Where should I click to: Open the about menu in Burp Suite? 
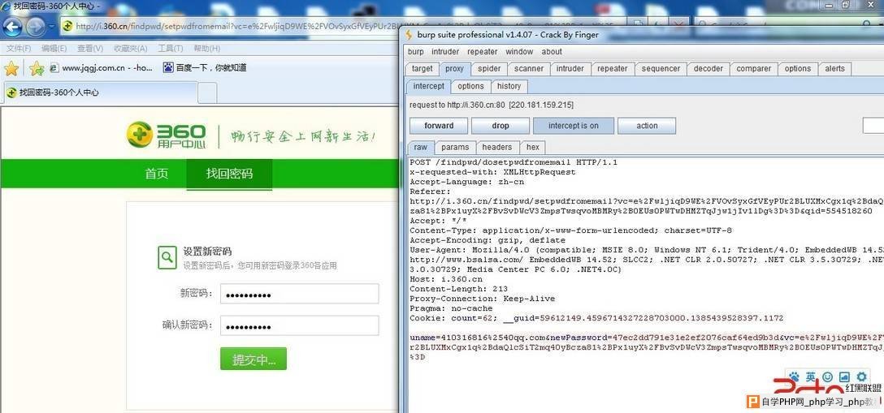(552, 52)
